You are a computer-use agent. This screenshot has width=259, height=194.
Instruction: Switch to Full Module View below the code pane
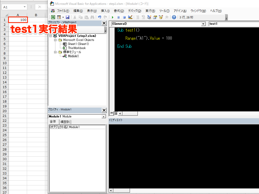click(x=115, y=113)
